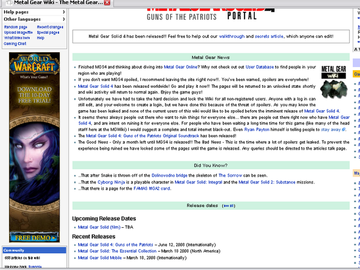The width and height of the screenshot is (360, 270).
Task: Open The Sorrow link
Action: tap(230, 175)
